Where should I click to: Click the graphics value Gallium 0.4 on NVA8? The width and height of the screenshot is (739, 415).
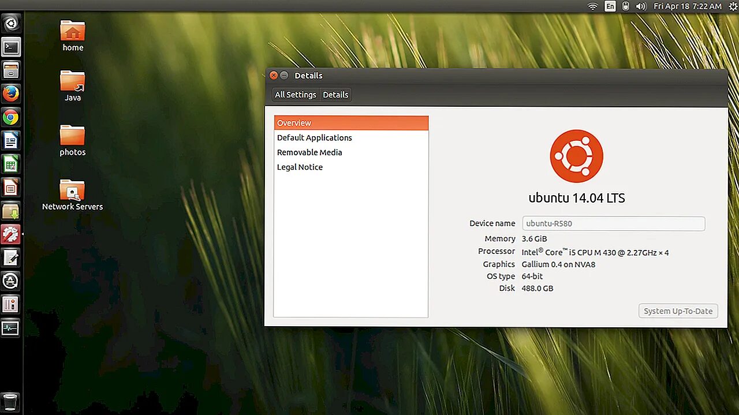(x=558, y=264)
